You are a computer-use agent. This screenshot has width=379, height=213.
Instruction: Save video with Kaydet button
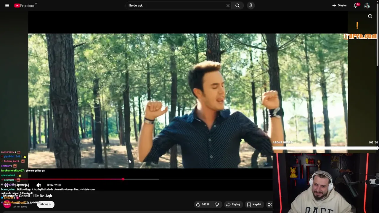[254, 204]
